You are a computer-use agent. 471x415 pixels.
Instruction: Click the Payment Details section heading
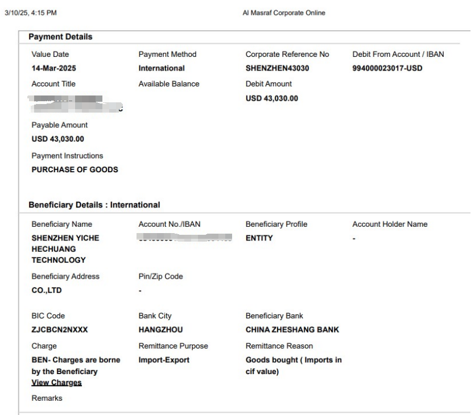[x=60, y=37]
